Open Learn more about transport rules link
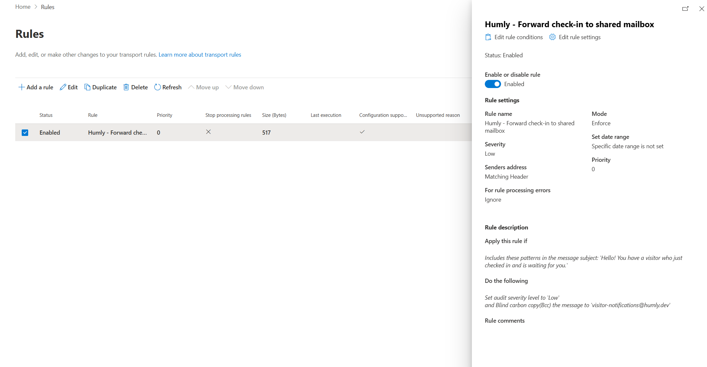 click(200, 55)
